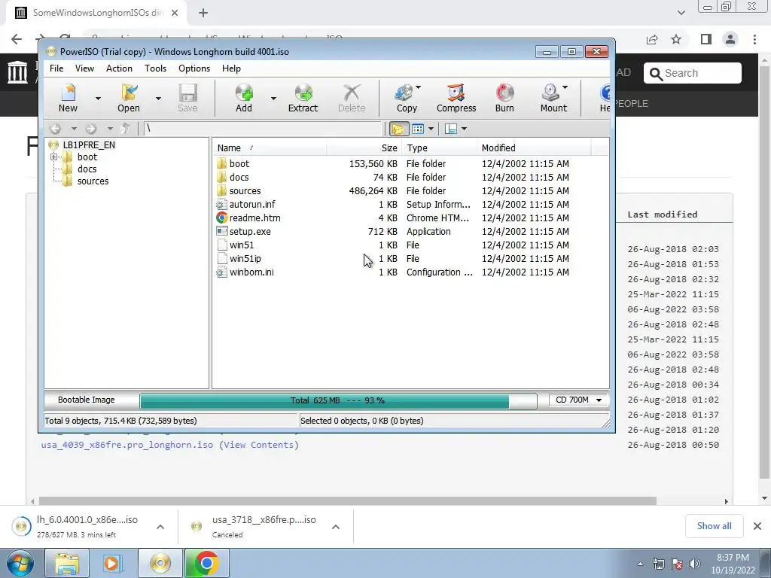Open the Tools menu
The image size is (771, 578).
click(155, 68)
